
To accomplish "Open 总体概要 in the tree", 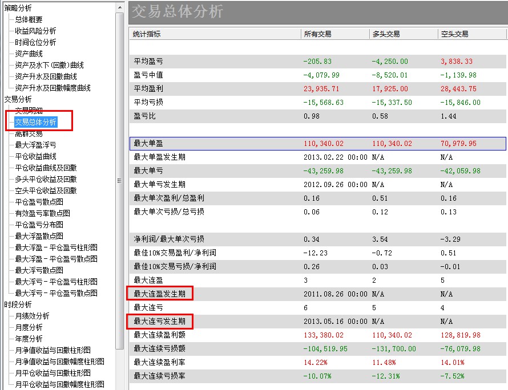I will click(x=29, y=19).
